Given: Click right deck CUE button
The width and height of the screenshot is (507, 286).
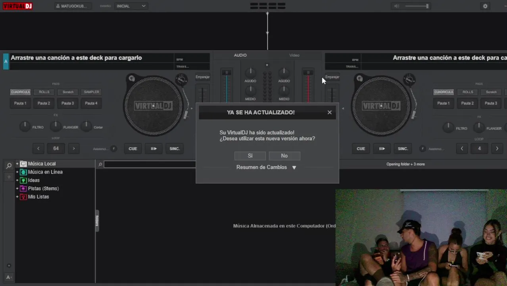Looking at the screenshot, I should (x=361, y=149).
